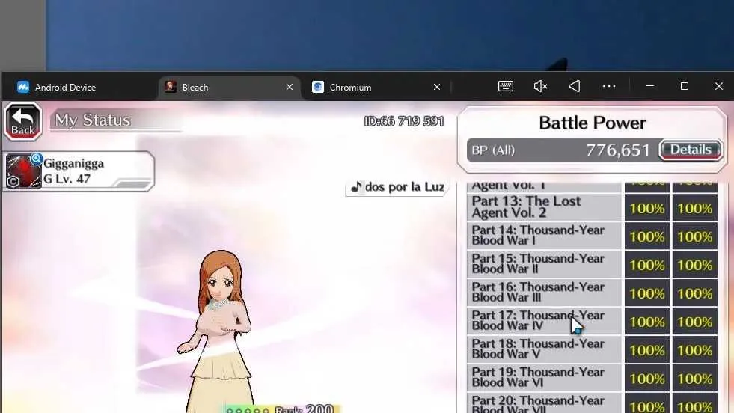Click second 100% cell in Part 16 row
Image resolution: width=734 pixels, height=413 pixels.
(x=695, y=293)
